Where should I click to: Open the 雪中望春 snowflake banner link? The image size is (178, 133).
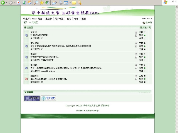pyautogui.click(x=48, y=98)
